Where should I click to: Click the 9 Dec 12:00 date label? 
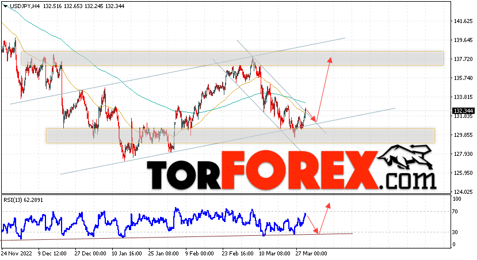52,253
